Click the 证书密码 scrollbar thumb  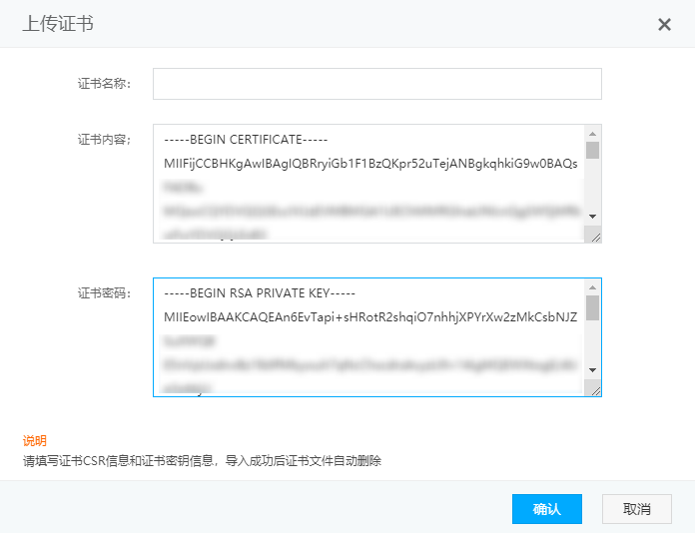point(592,306)
